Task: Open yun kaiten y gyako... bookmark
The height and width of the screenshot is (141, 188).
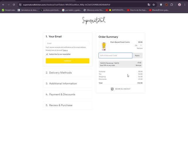Action: coord(72,10)
